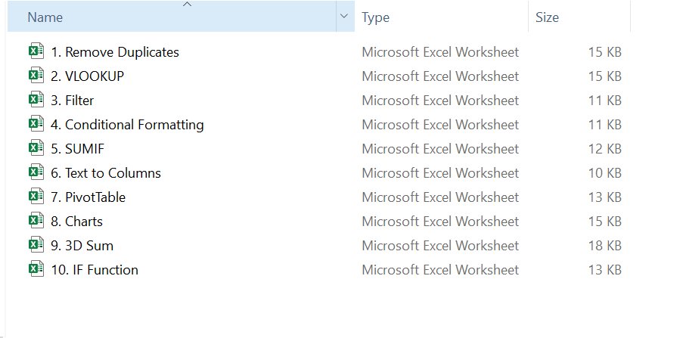Select the file name 6. Text to Columns
This screenshot has height=338, width=683.
106,173
